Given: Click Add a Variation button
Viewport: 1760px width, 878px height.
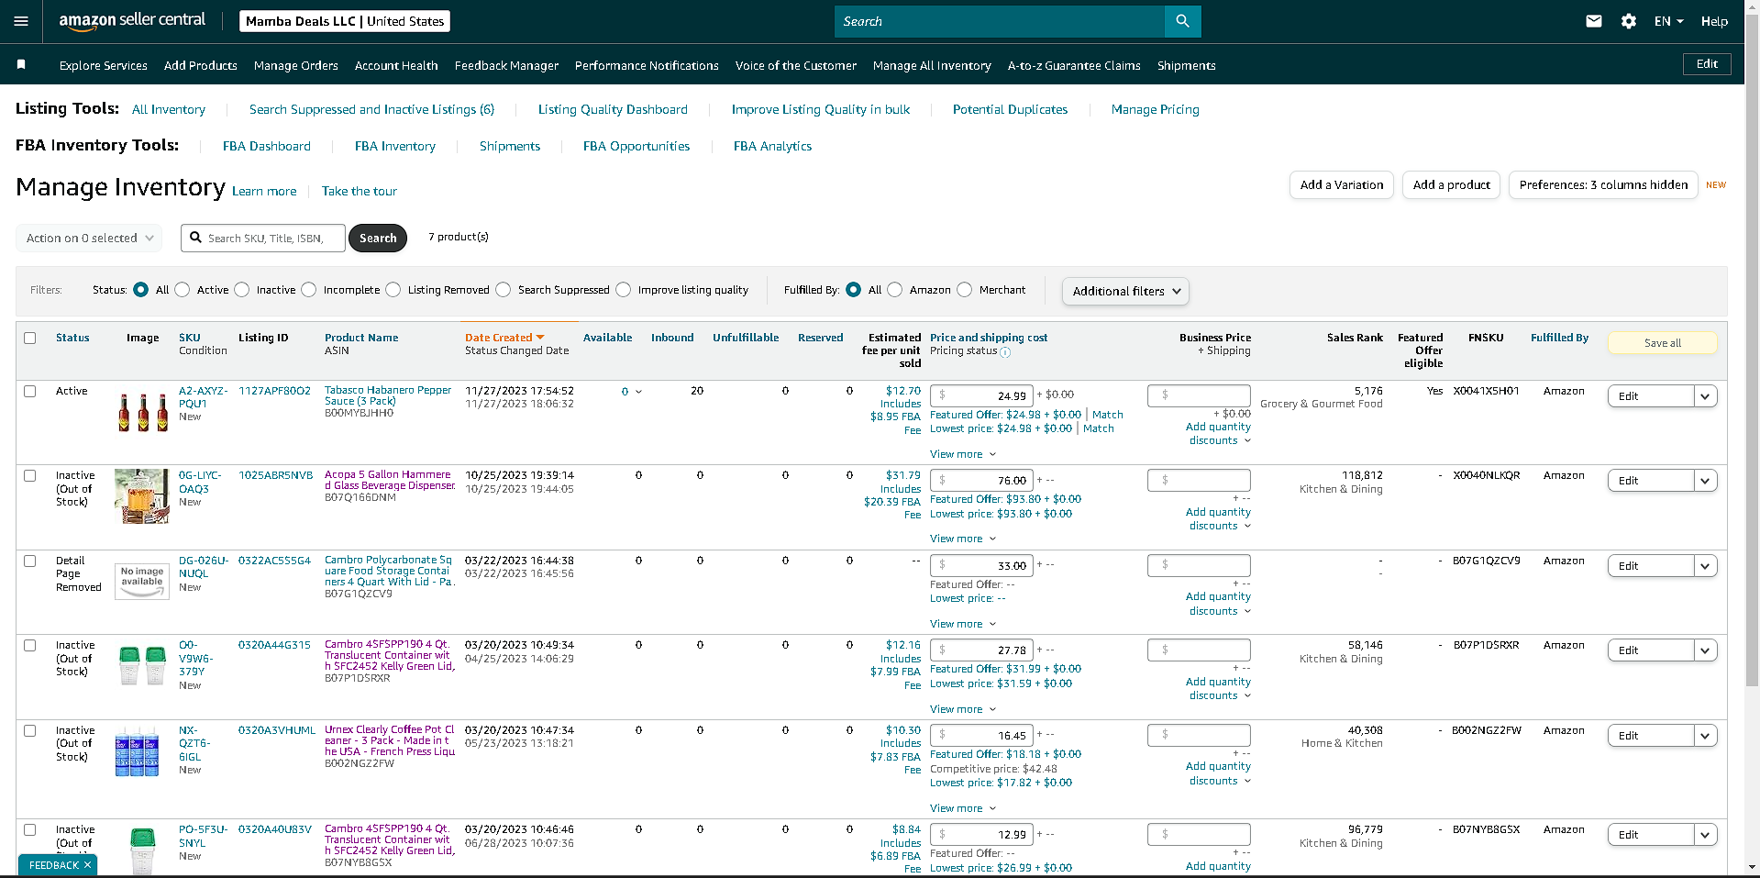Looking at the screenshot, I should pyautogui.click(x=1342, y=185).
